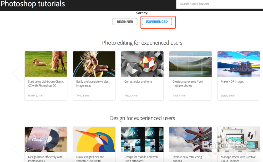The image size is (263, 162).
Task: Open the vinyl record Clouds thumbnail
Action: pos(46,139)
